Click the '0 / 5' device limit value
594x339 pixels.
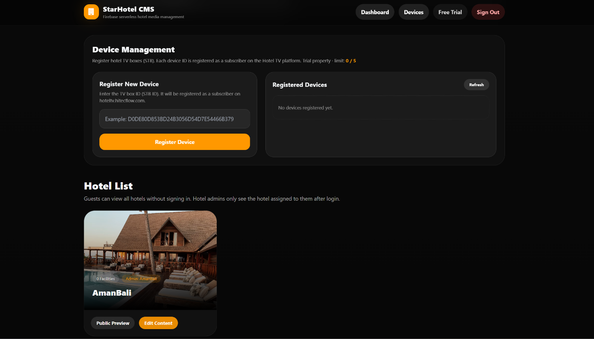[x=351, y=61]
